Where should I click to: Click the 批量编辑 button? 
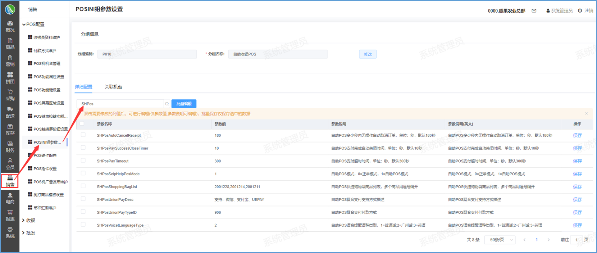[x=184, y=104]
